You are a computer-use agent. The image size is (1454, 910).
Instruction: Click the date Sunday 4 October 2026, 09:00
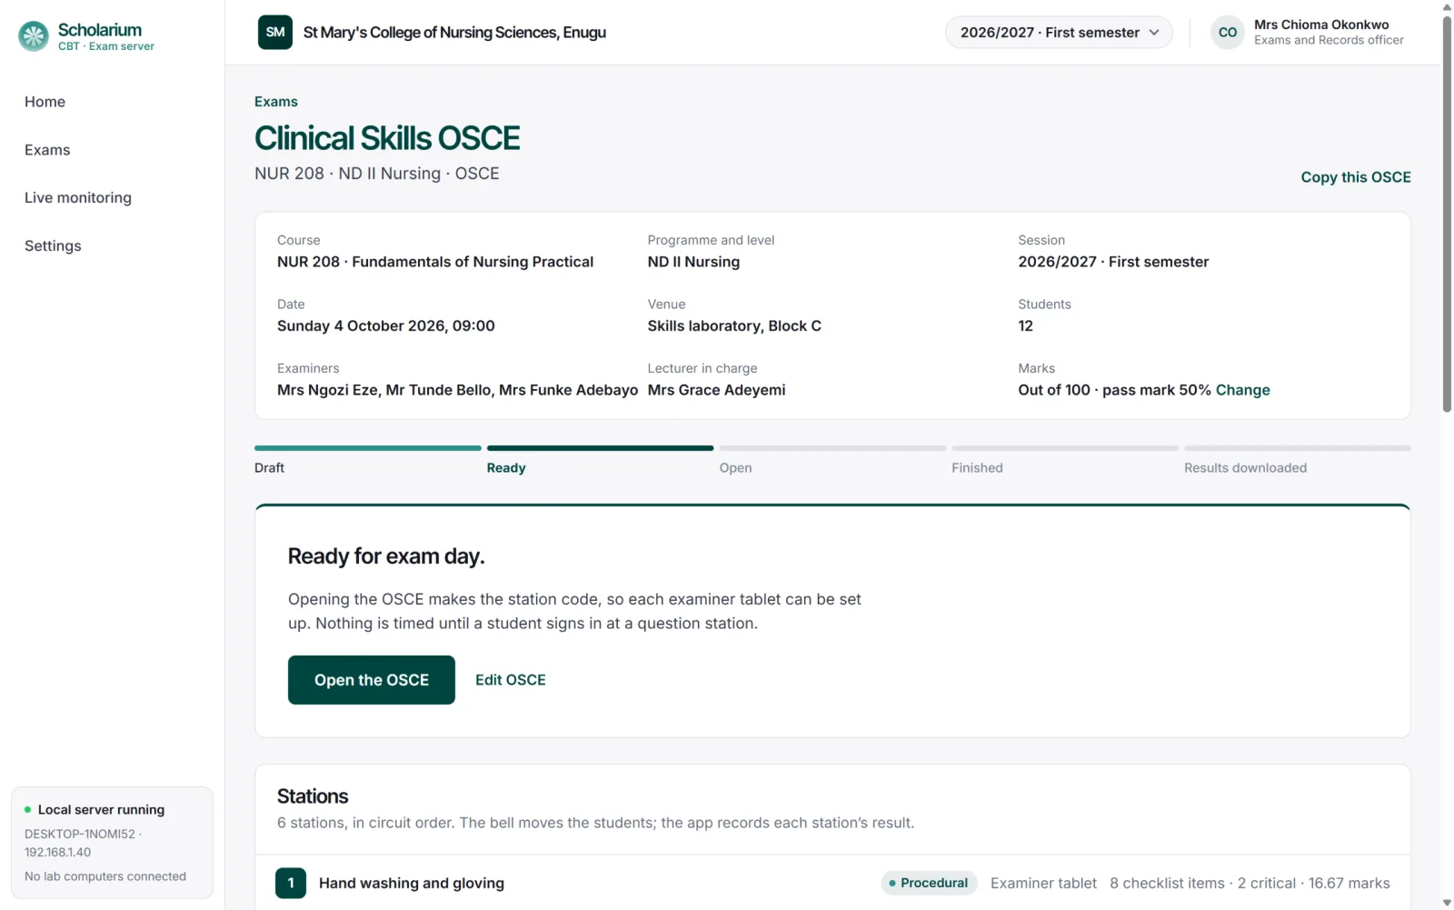click(x=386, y=325)
